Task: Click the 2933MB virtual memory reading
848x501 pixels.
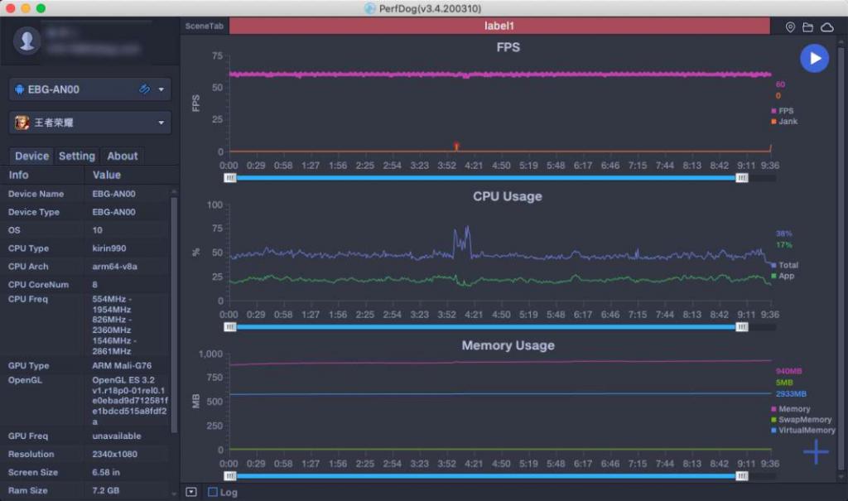Action: coord(791,394)
